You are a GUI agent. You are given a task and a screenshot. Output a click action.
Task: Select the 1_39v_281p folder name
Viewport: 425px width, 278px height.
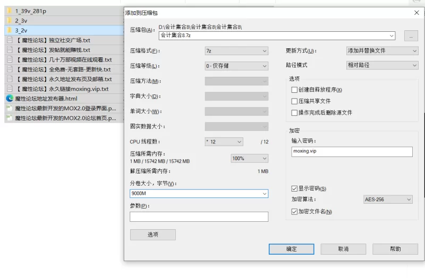tap(31, 11)
